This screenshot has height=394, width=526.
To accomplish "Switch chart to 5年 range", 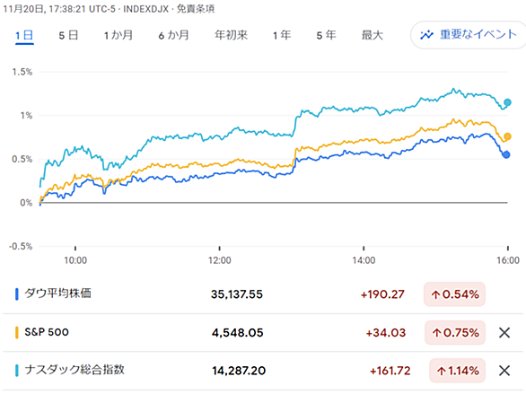I will [x=326, y=35].
